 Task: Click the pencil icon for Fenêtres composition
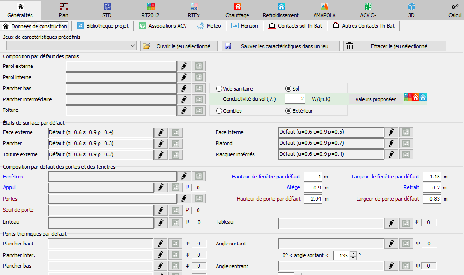pos(184,177)
